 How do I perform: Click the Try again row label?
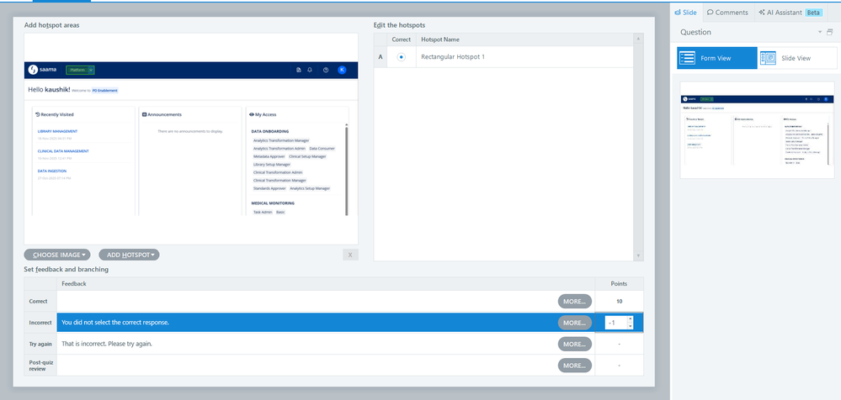(x=40, y=344)
